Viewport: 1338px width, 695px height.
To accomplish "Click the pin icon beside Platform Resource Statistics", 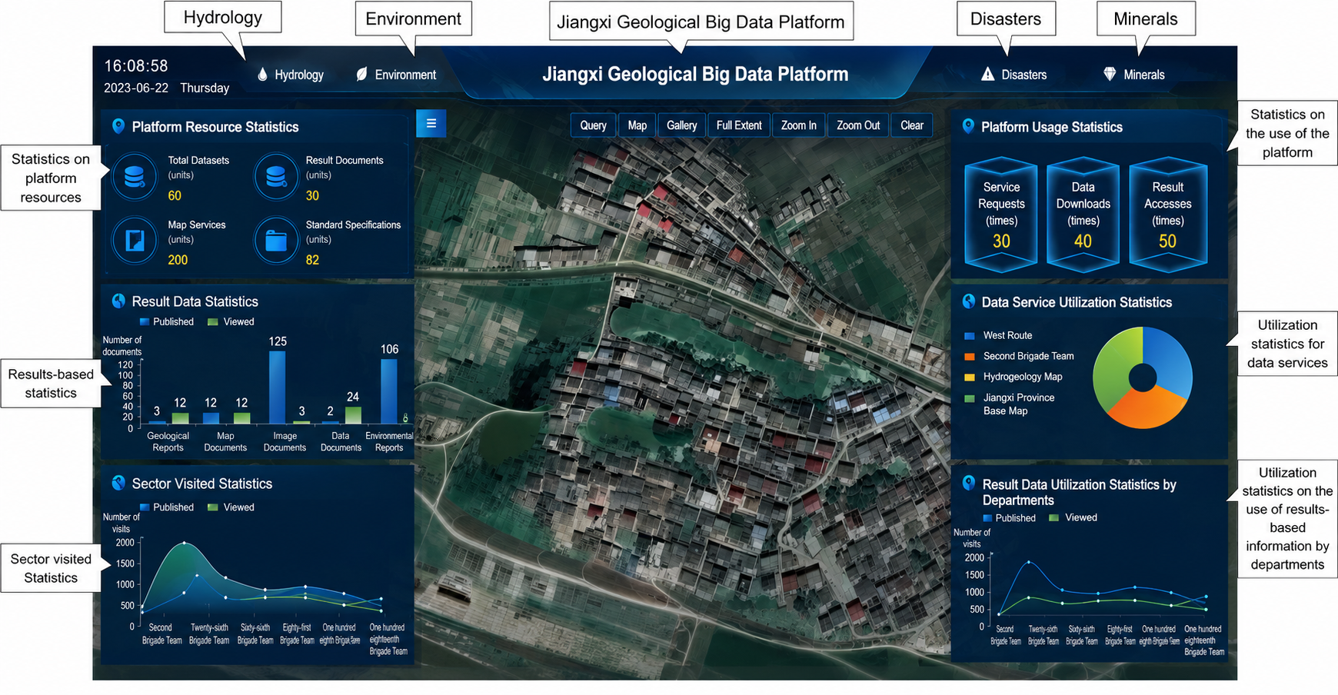I will [118, 126].
